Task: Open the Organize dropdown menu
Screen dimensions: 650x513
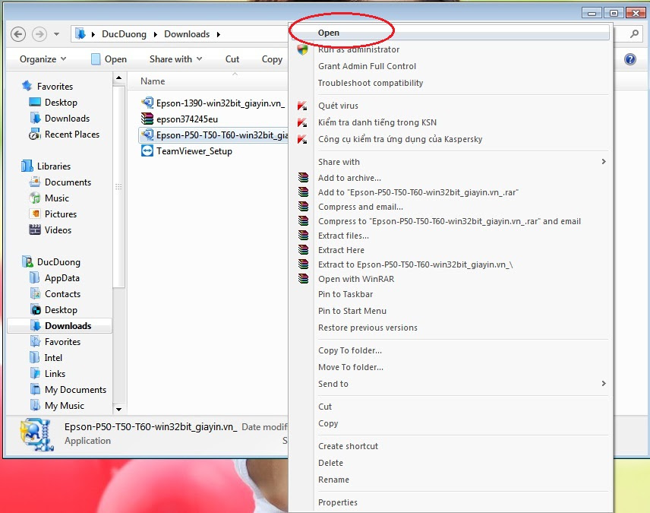Action: 43,59
